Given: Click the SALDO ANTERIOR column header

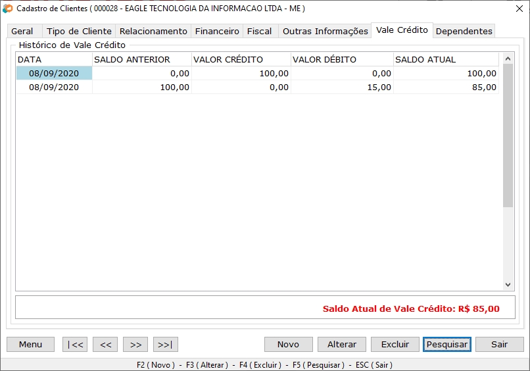Looking at the screenshot, I should point(142,59).
